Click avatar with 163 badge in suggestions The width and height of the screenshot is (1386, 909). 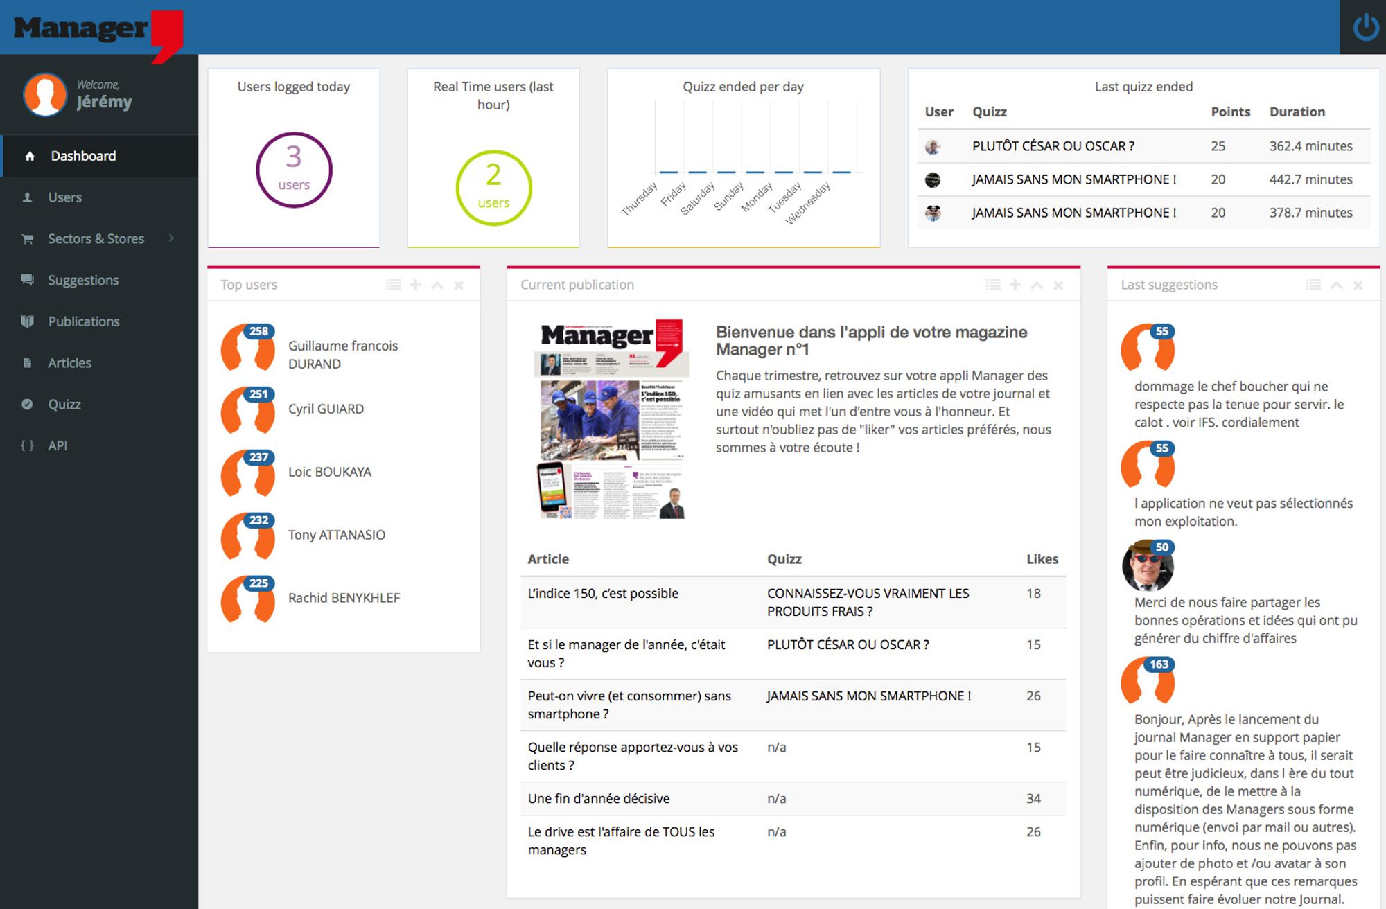point(1148,680)
